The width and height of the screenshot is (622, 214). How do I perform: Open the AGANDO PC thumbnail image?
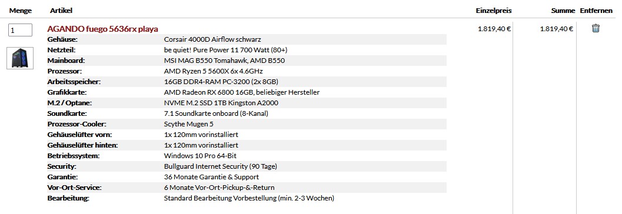tap(20, 58)
